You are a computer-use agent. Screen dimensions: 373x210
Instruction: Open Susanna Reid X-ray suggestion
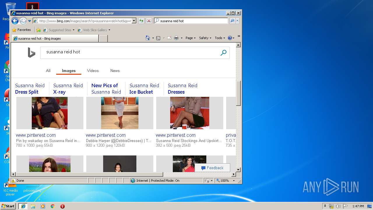[x=68, y=89]
